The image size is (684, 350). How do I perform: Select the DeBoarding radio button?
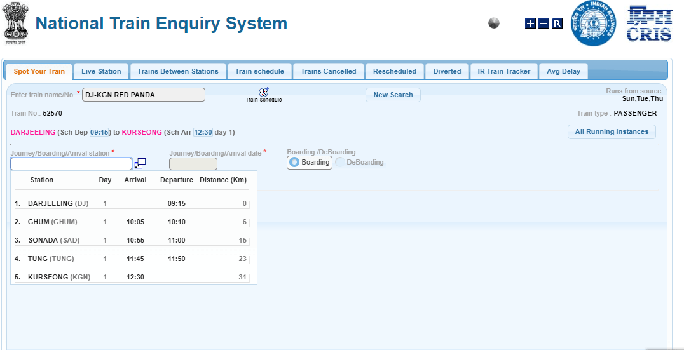click(x=340, y=162)
